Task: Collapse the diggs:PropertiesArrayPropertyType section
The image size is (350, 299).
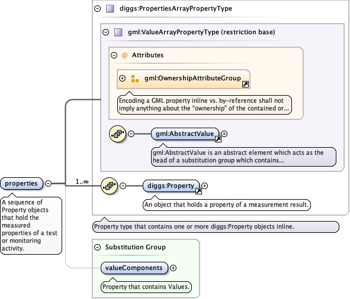Action: (x=98, y=9)
